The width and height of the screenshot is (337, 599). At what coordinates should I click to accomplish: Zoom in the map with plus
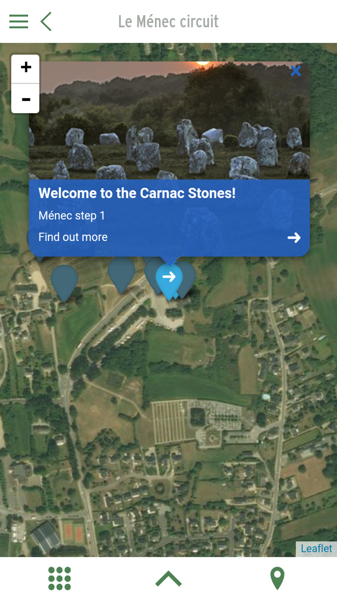(26, 67)
